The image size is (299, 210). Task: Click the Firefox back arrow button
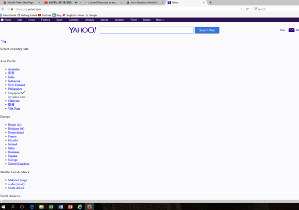click(3, 9)
